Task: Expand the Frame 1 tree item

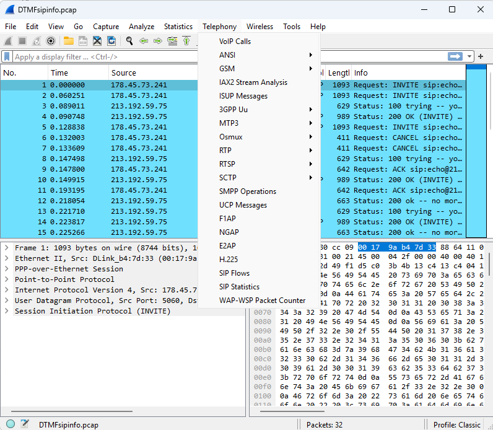Action: pos(6,248)
